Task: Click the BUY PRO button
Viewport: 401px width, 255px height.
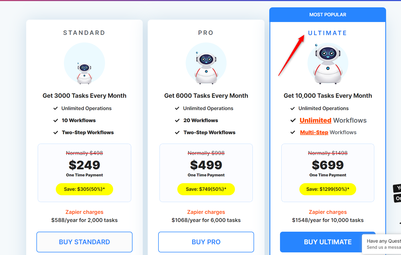Action: coord(206,242)
